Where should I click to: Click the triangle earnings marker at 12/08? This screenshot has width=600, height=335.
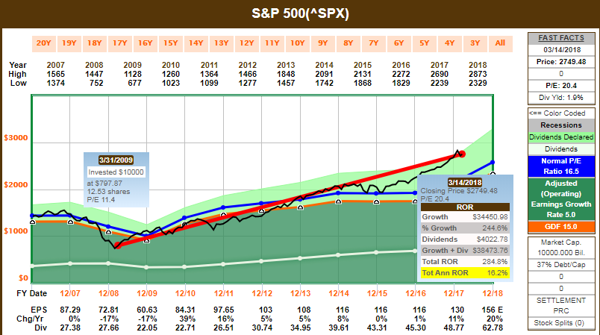point(109,232)
